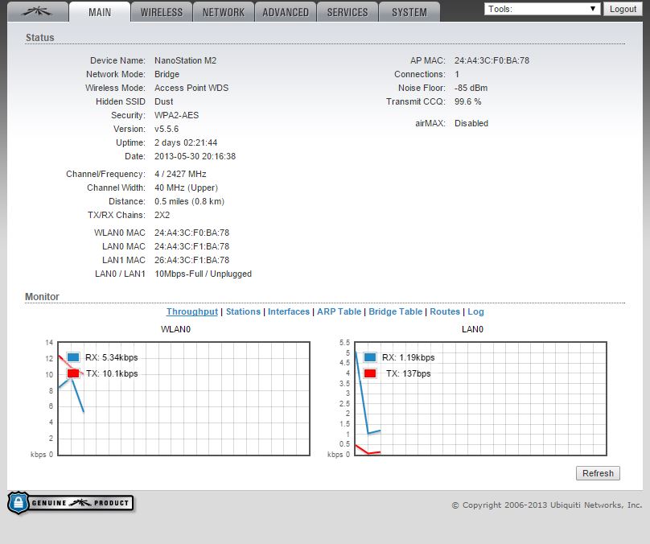
Task: Go to the NETWORK tab
Action: pyautogui.click(x=224, y=12)
